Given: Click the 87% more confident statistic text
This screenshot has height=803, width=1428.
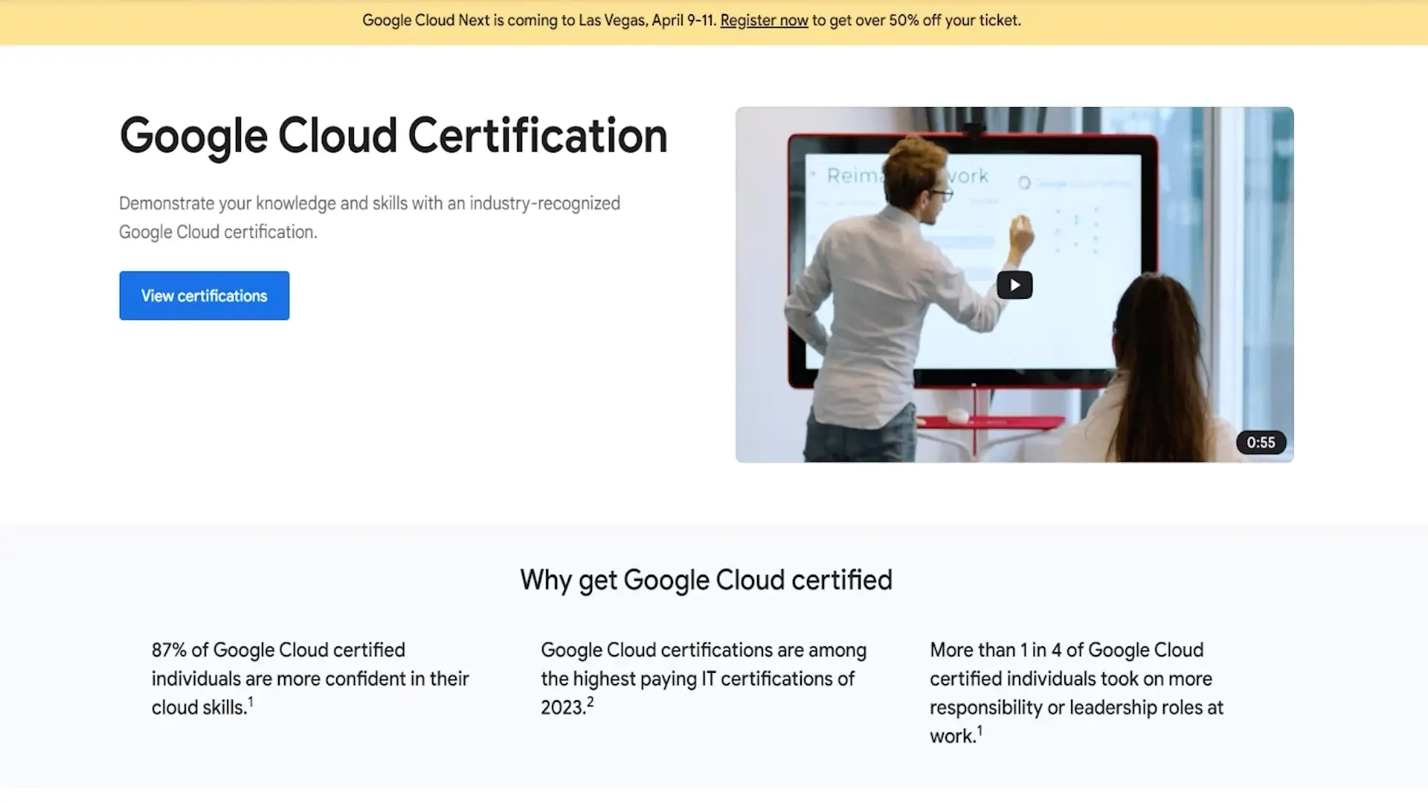Looking at the screenshot, I should [310, 678].
